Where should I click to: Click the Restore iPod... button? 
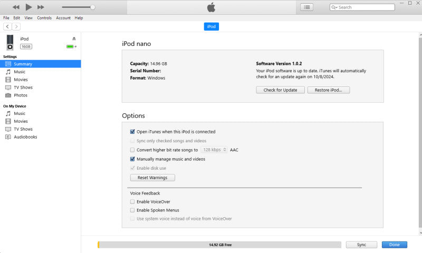click(328, 90)
